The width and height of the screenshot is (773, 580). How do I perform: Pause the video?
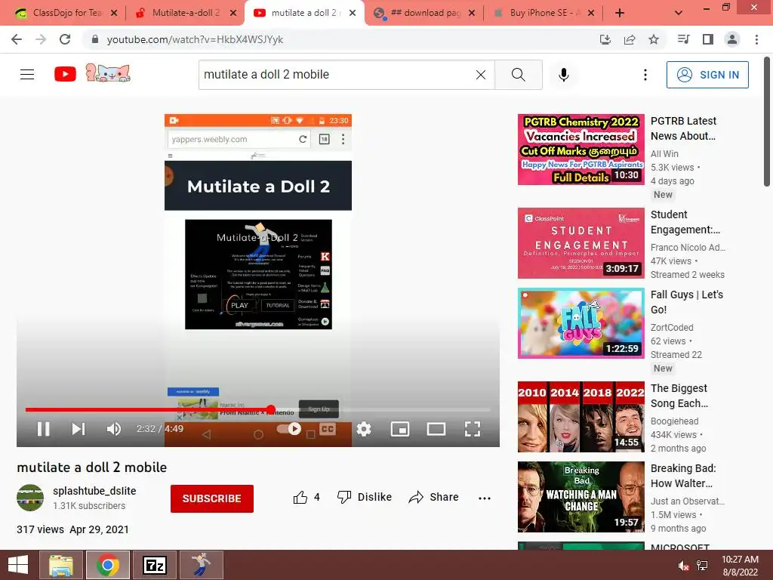43,429
